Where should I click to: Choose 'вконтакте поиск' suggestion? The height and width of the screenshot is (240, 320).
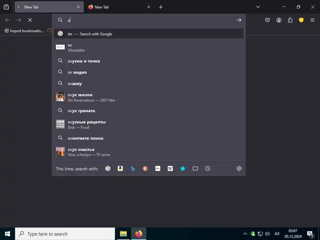click(149, 138)
